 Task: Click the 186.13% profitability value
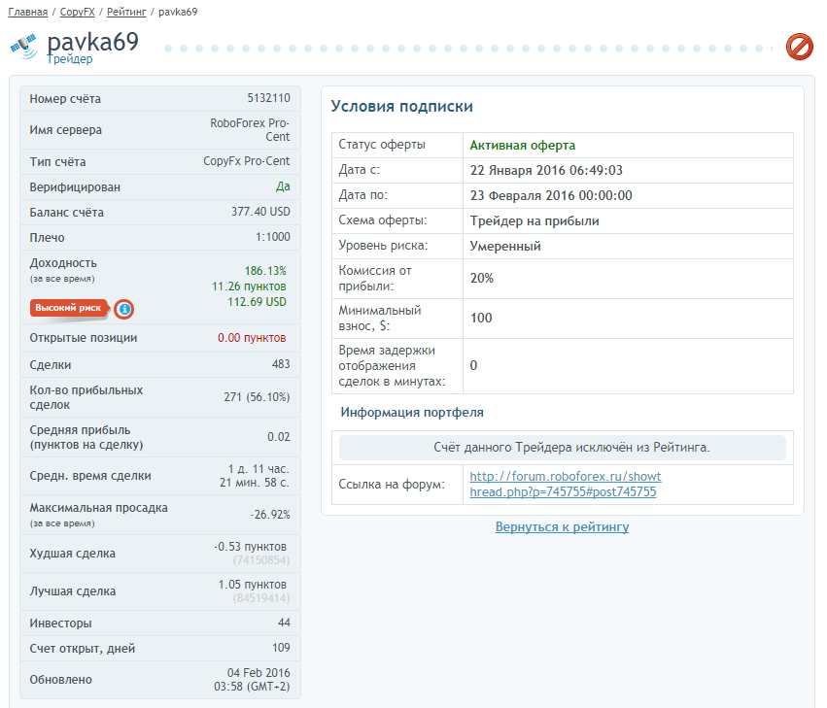coord(265,270)
